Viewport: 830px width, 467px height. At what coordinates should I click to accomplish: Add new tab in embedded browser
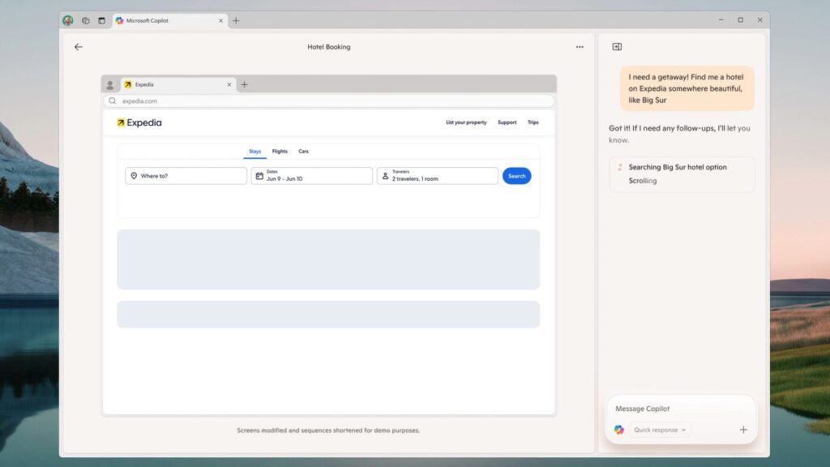(245, 84)
